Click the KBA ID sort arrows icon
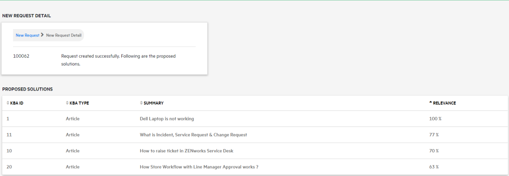The image size is (509, 176). coord(8,103)
